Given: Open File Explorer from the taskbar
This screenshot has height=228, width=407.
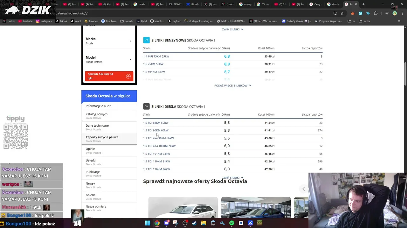Looking at the screenshot, I should [203, 223].
